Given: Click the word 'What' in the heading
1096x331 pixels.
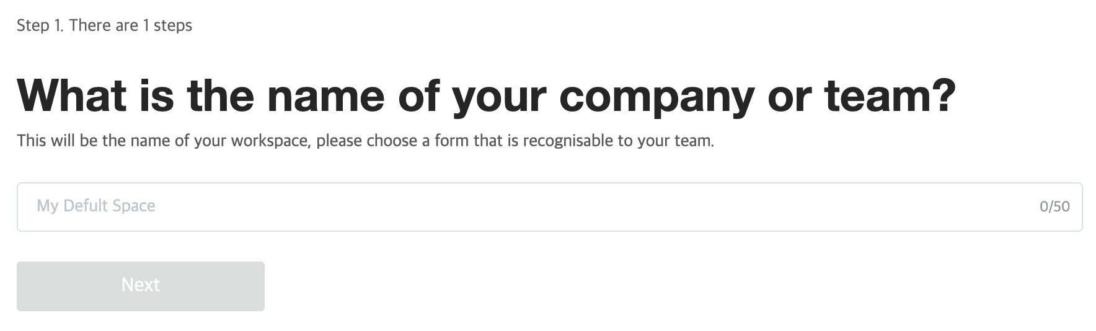Looking at the screenshot, I should point(72,96).
